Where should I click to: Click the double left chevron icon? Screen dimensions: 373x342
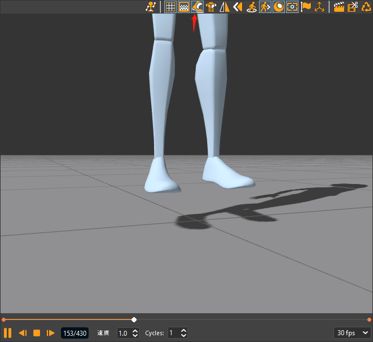click(x=238, y=7)
